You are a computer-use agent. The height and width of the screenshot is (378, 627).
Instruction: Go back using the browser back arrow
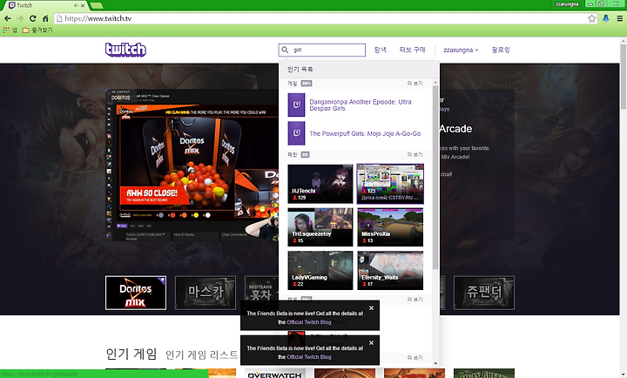tap(7, 18)
